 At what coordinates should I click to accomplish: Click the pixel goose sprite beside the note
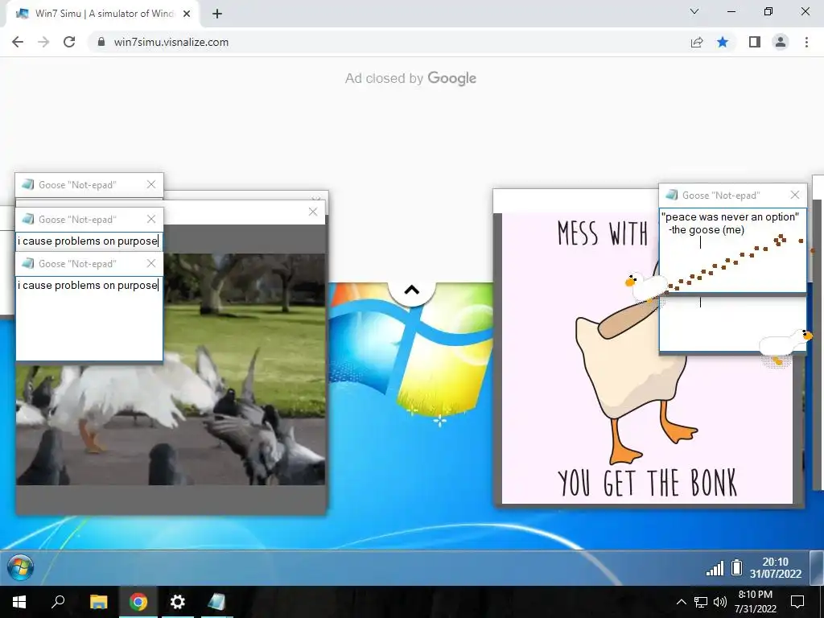[645, 286]
